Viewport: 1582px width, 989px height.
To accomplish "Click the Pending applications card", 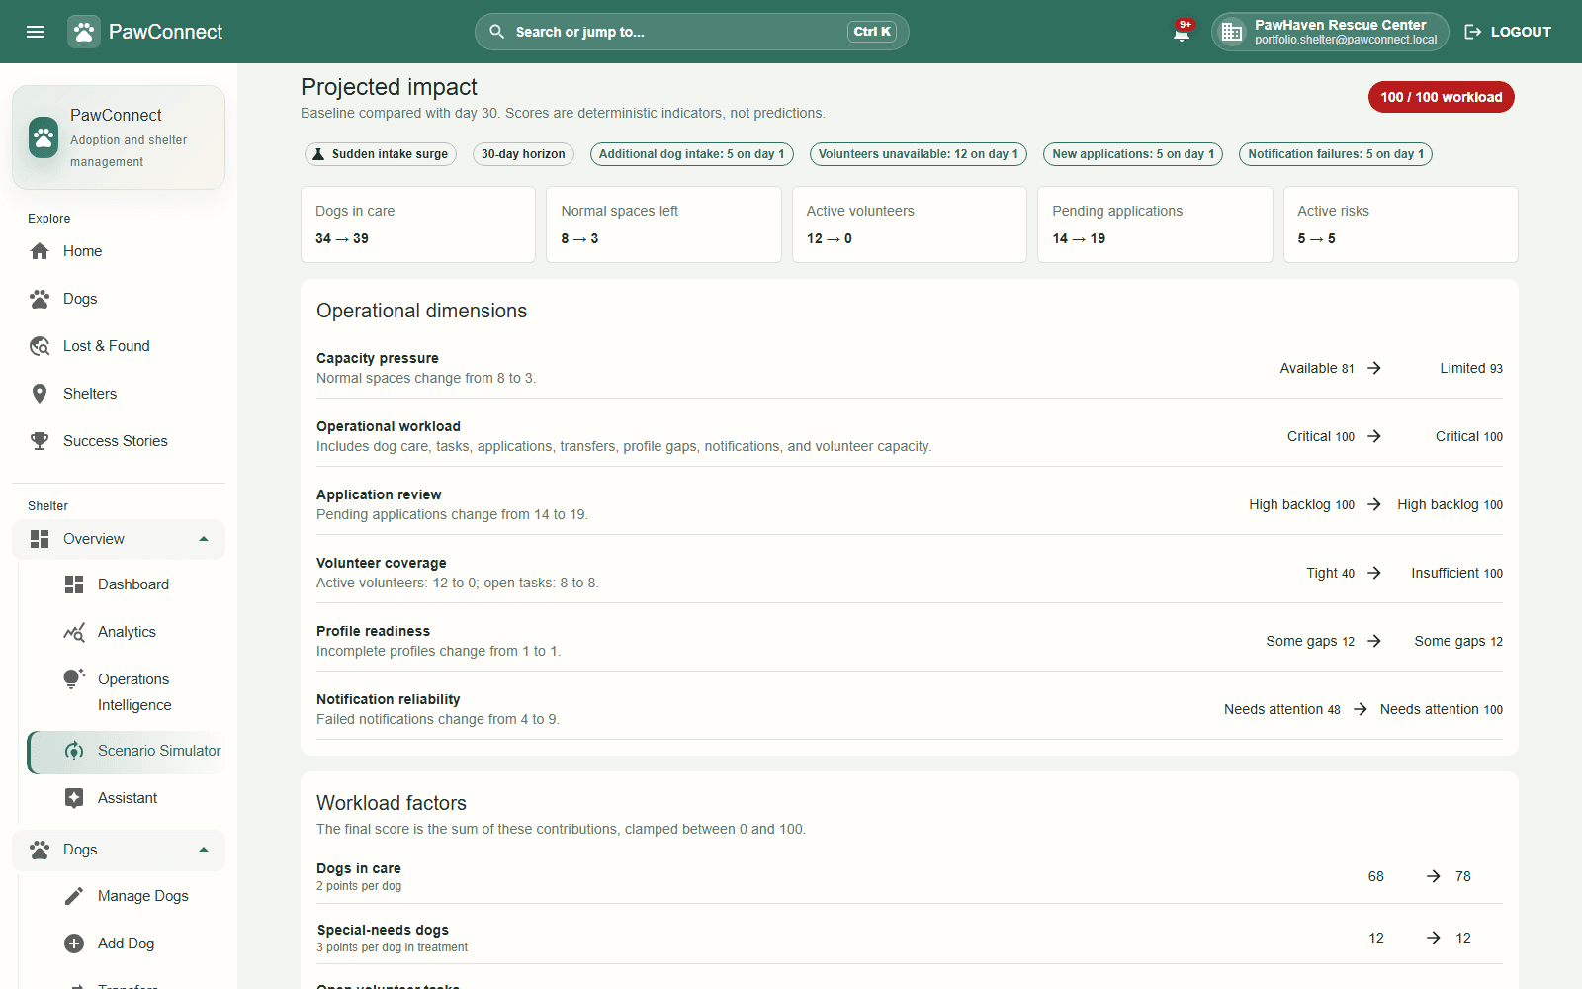I will [1155, 225].
